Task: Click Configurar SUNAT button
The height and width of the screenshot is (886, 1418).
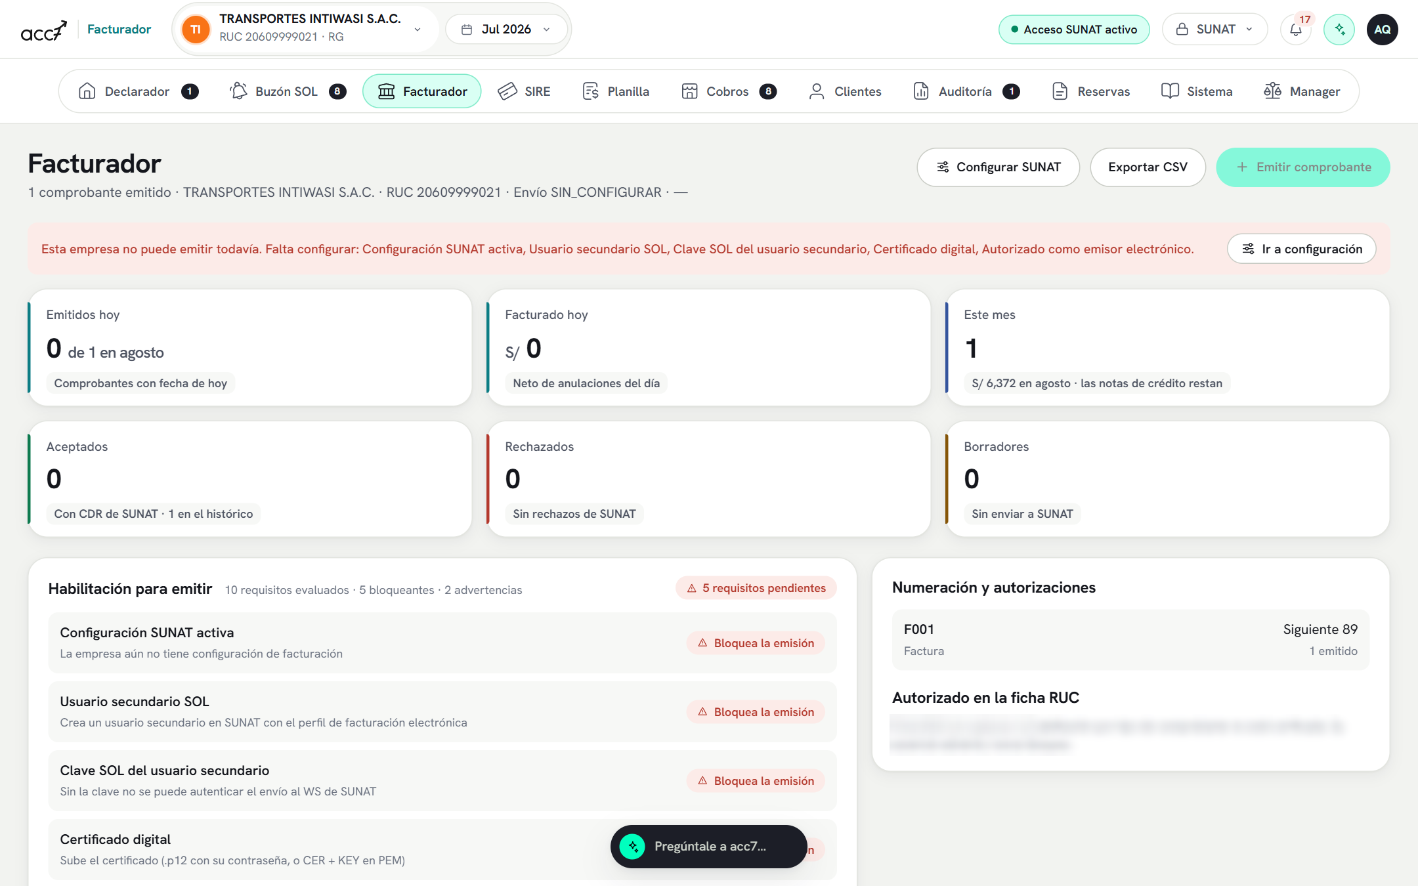Action: point(998,167)
